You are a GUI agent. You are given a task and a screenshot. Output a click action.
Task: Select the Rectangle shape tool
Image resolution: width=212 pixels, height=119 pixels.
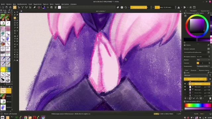15,20
